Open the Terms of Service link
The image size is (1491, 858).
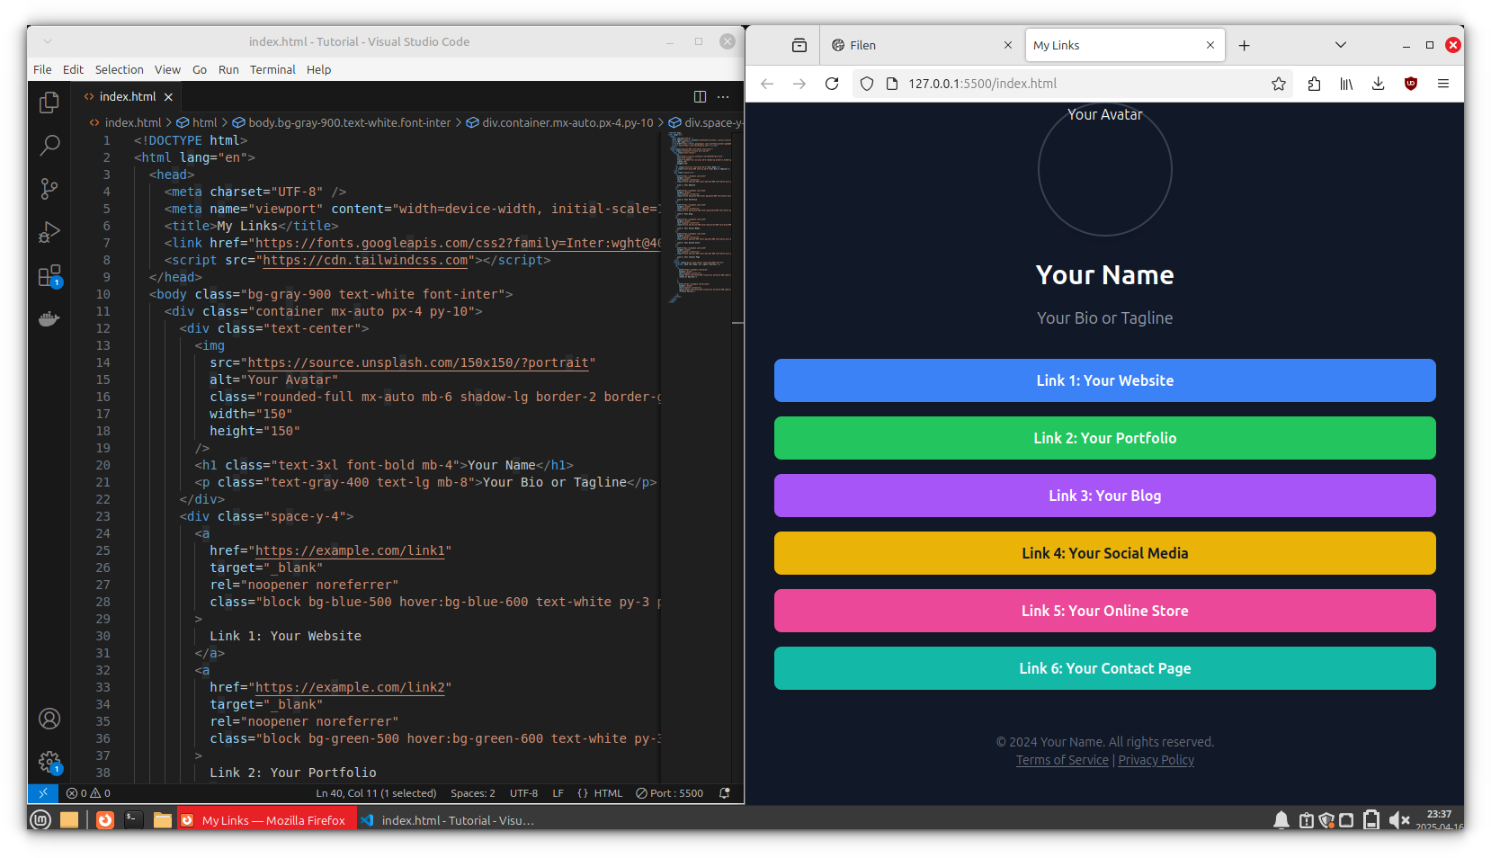pyautogui.click(x=1062, y=759)
